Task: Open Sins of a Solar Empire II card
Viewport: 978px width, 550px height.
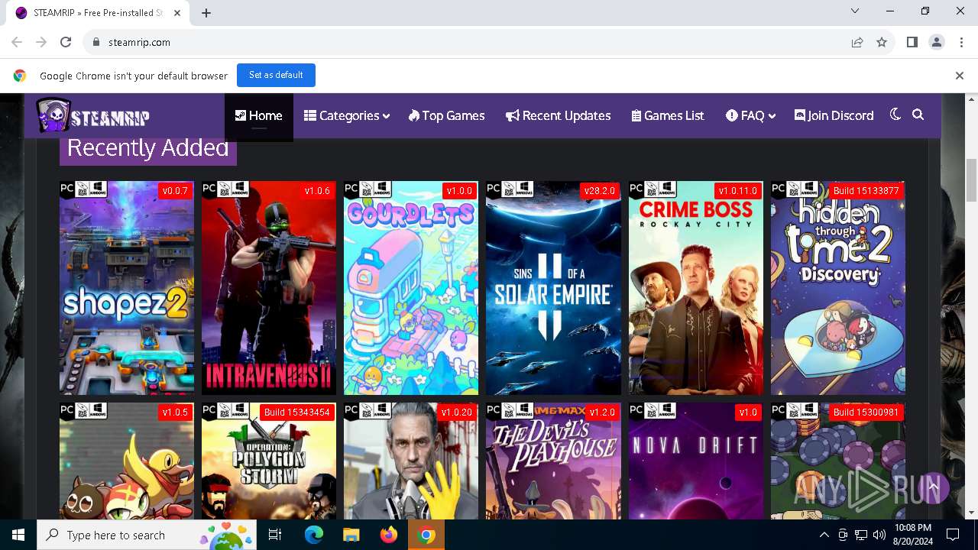Action: point(553,288)
